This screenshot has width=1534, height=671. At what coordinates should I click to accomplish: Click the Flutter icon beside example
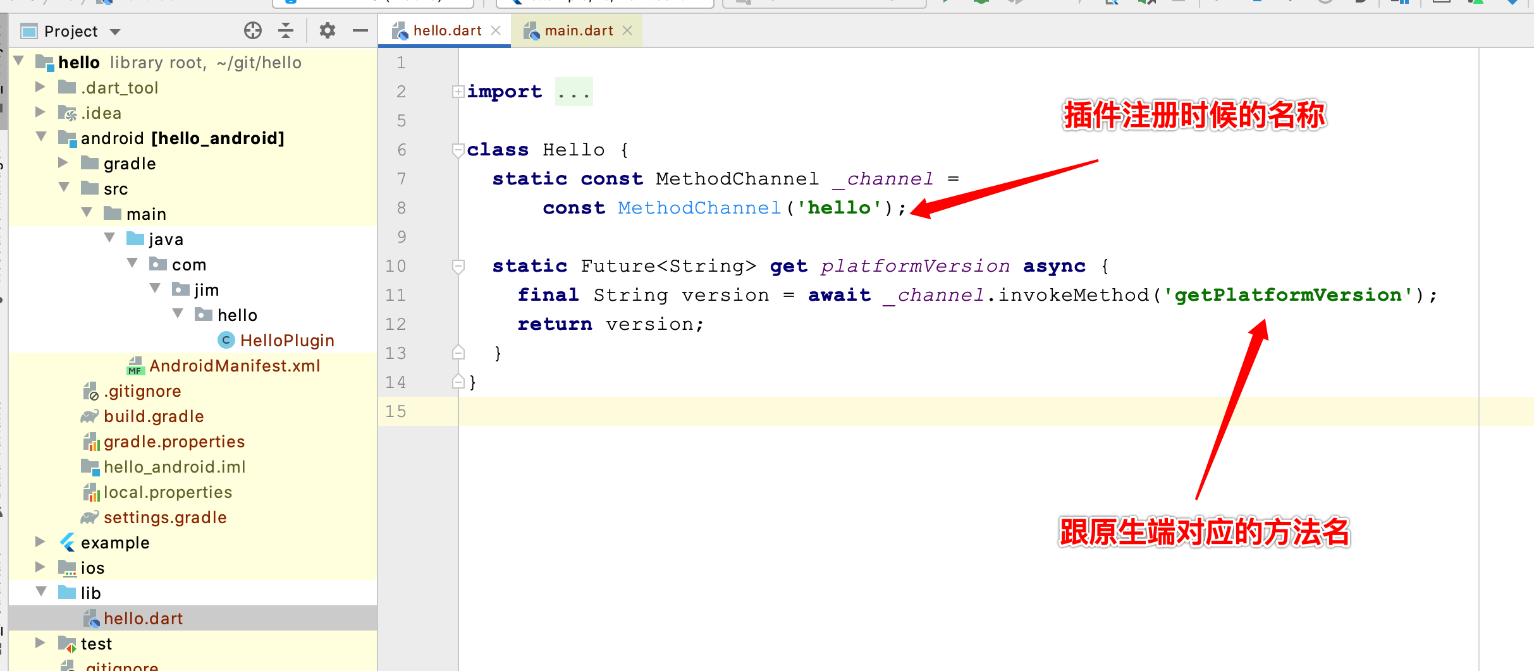click(x=67, y=543)
